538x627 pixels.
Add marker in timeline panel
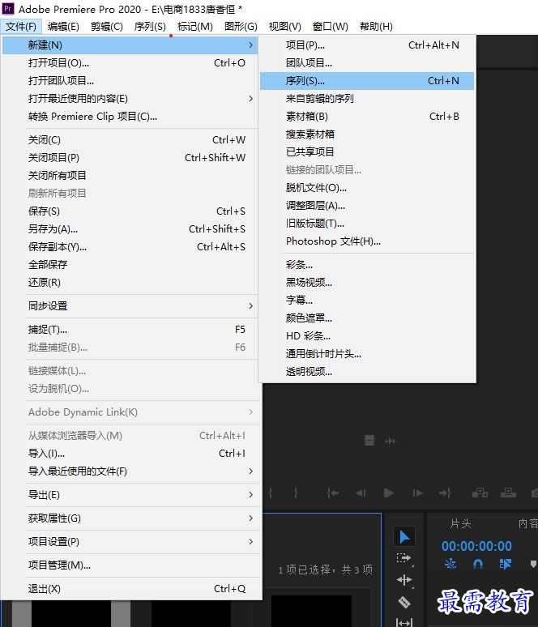[533, 564]
